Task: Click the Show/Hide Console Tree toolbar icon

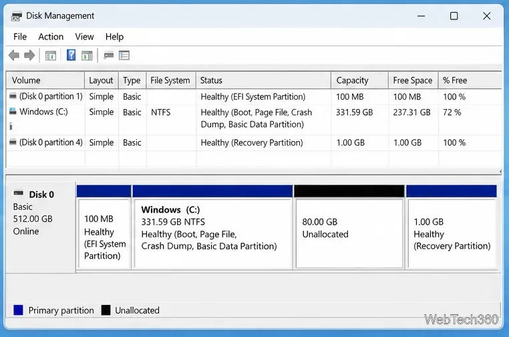Action: tap(51, 56)
